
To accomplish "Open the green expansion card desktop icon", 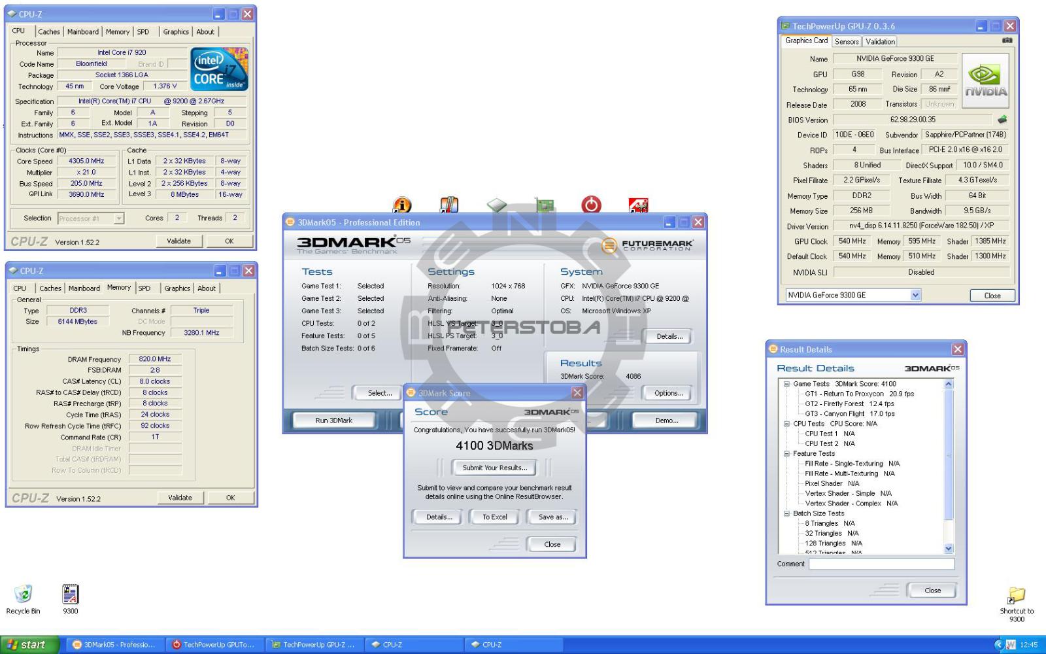I will tap(545, 205).
